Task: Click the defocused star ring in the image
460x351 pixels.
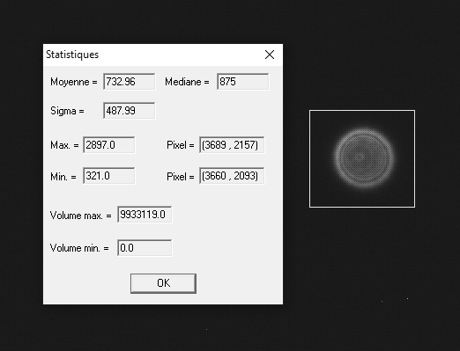Action: pos(364,157)
